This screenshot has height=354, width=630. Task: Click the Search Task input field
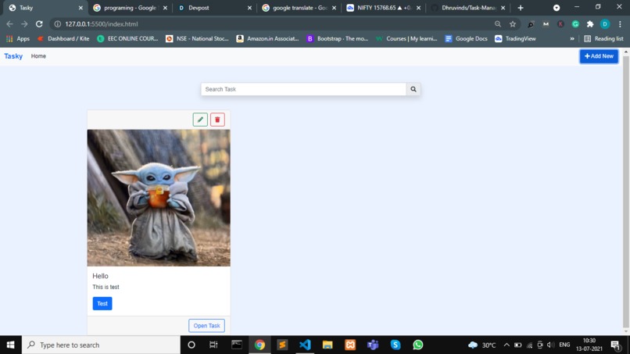coord(303,89)
